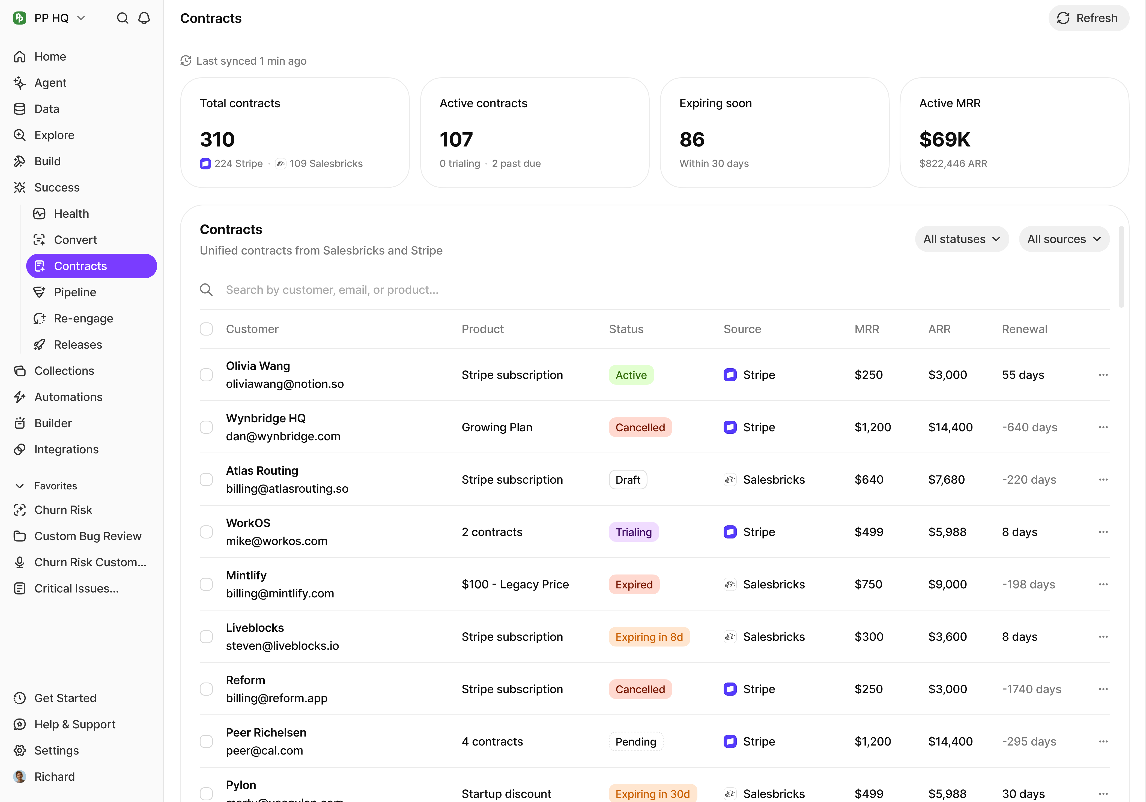Click the Expiring in 8d badge for Liveblocks
Image resolution: width=1146 pixels, height=802 pixels.
click(649, 637)
